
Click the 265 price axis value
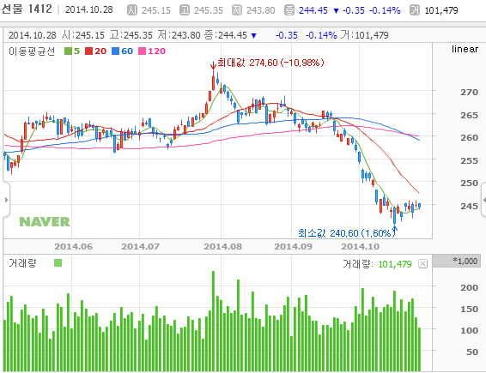470,115
